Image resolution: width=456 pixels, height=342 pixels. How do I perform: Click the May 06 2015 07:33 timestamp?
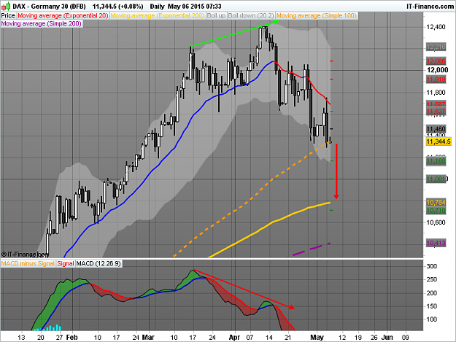point(195,6)
